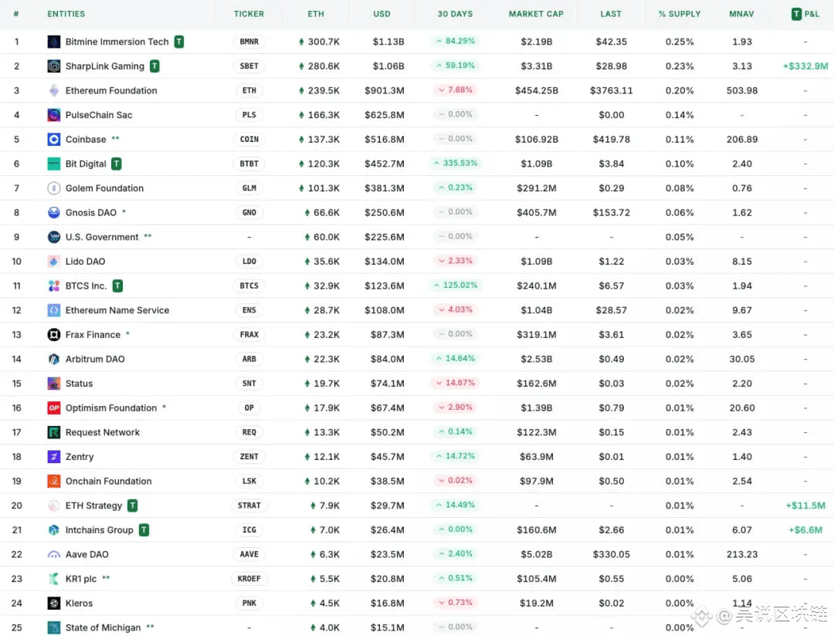Click the 300.7K ETH holdings value

319,42
